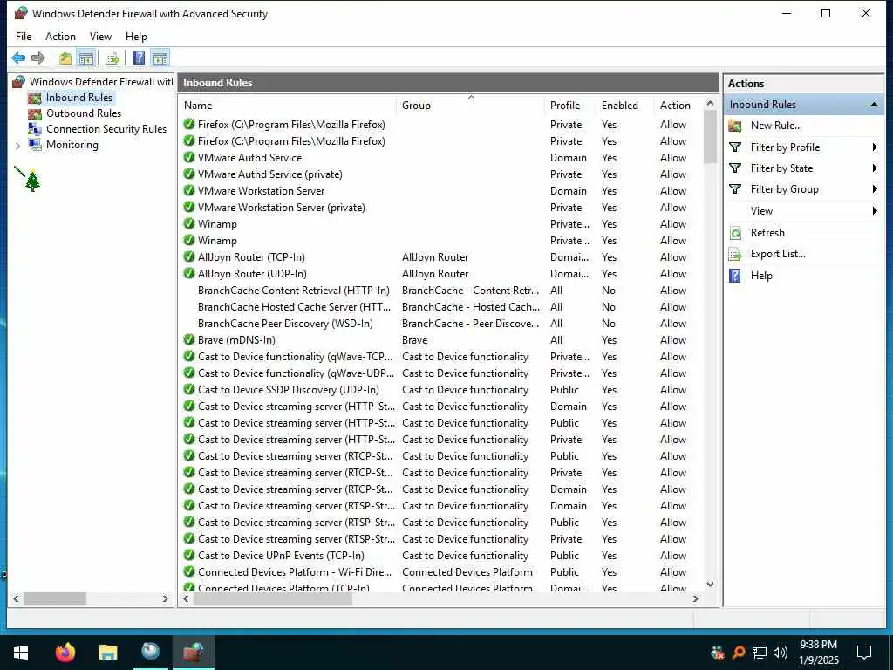
Task: Click the funnel icon beside Filter by State
Action: (x=735, y=168)
